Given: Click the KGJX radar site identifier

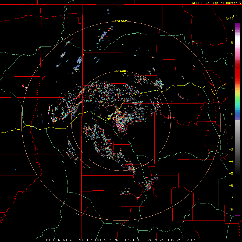Looking at the screenshot, I should point(153,240).
